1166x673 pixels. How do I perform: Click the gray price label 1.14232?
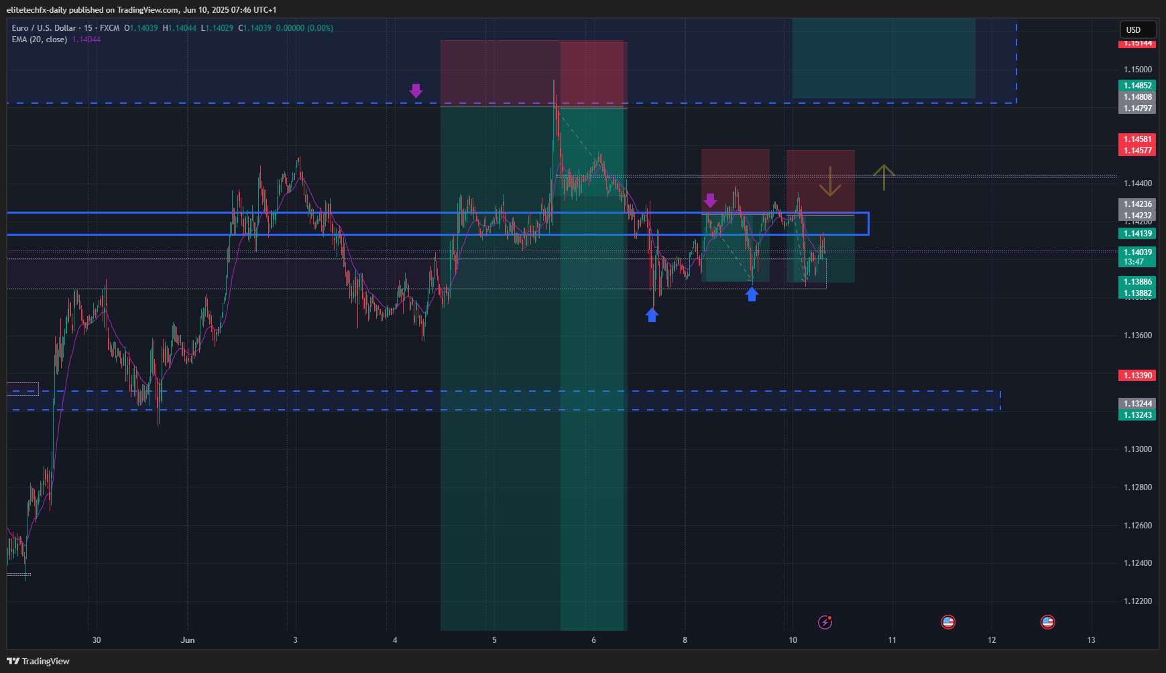click(1137, 216)
